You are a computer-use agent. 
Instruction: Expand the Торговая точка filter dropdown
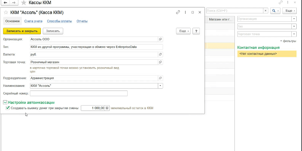pos(294,34)
